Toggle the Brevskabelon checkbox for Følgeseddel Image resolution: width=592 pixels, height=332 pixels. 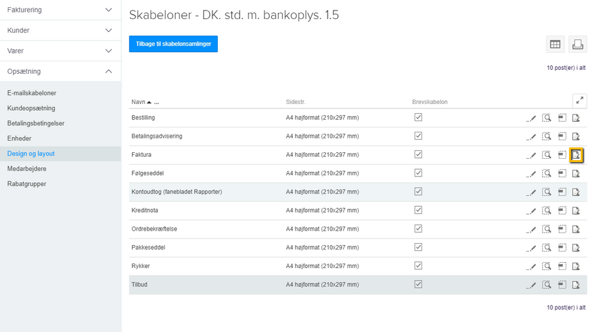[418, 173]
